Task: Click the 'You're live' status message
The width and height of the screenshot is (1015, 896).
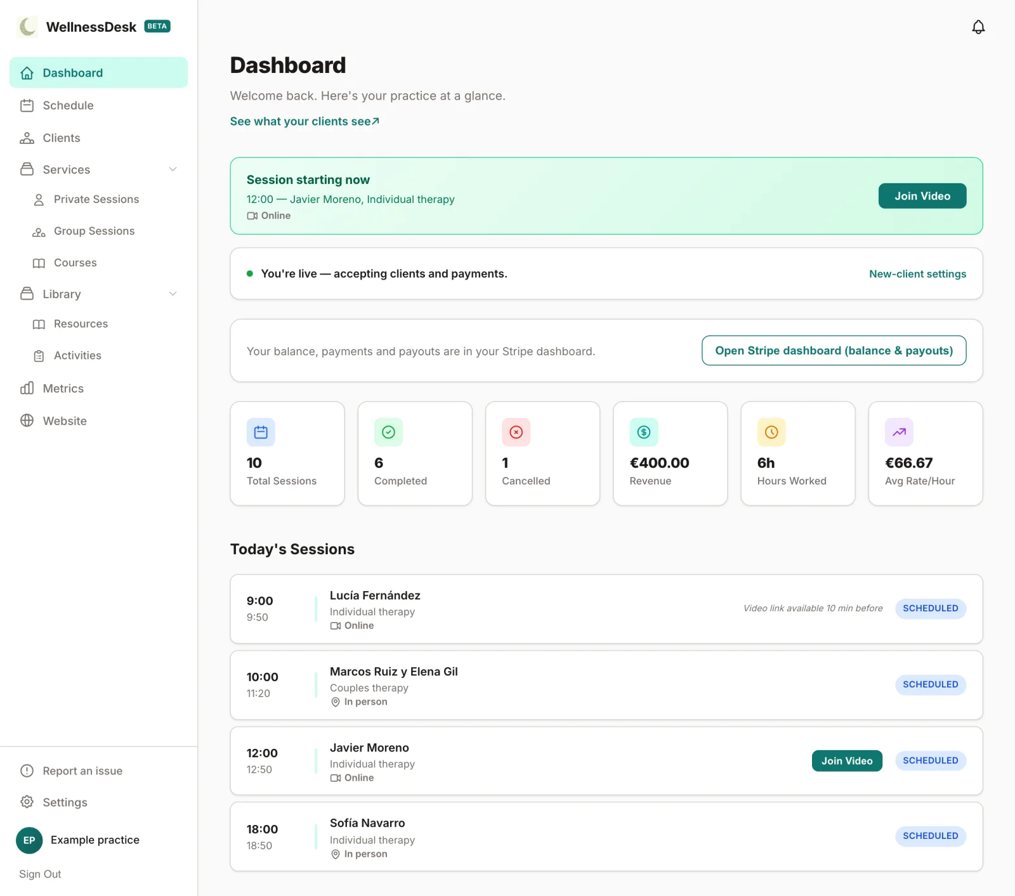Action: coord(384,274)
